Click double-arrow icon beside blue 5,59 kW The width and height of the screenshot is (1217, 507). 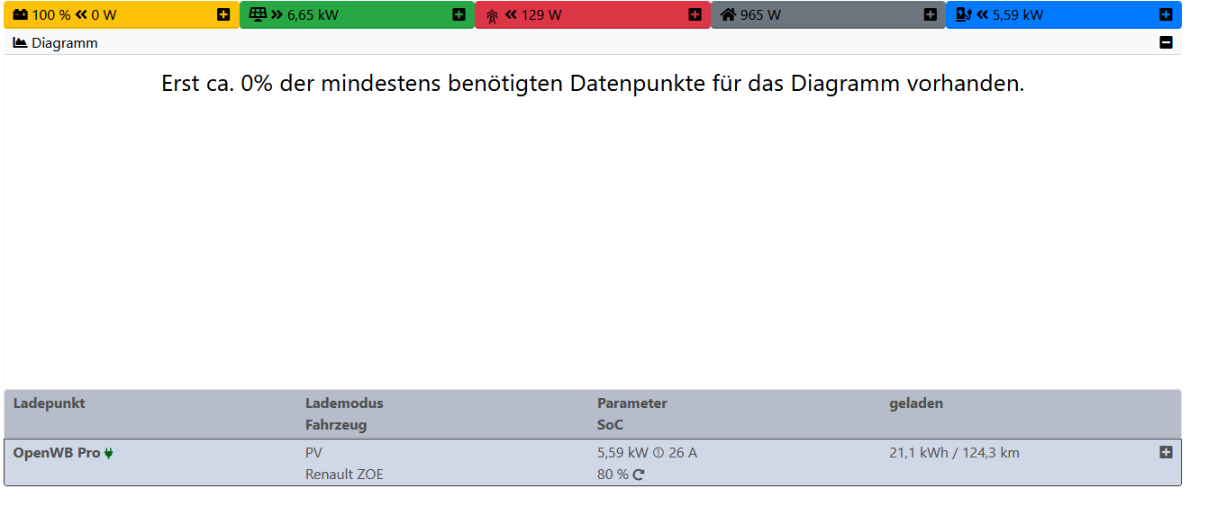pyautogui.click(x=982, y=14)
